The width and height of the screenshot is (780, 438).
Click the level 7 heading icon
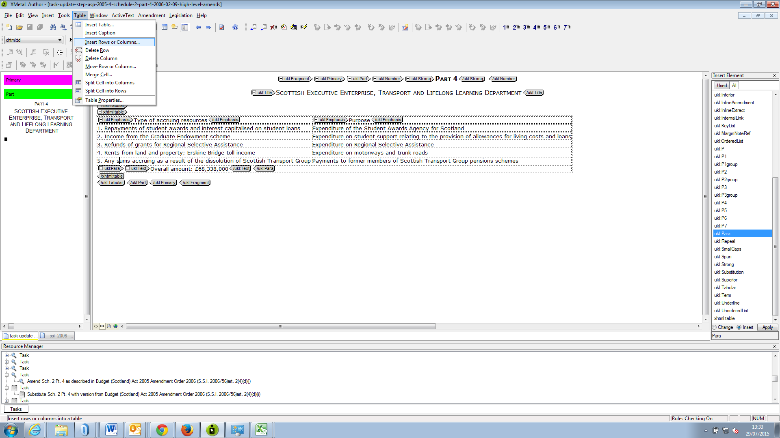(x=567, y=27)
